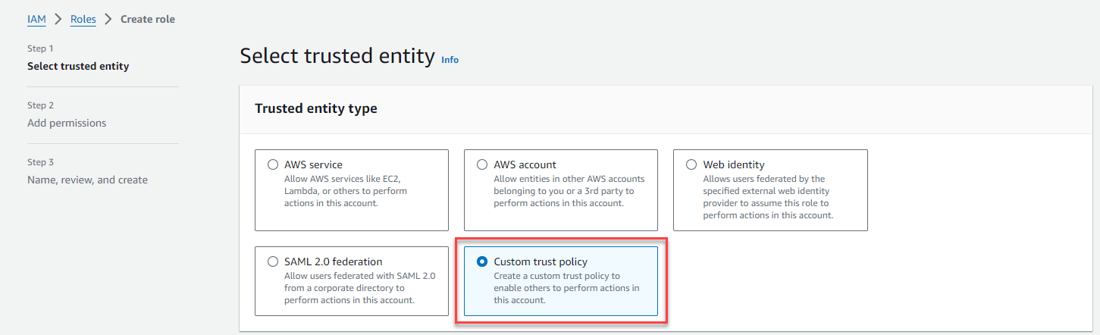Open Step 3 Name, review, and create
Screen dimensions: 1100x335
point(87,180)
